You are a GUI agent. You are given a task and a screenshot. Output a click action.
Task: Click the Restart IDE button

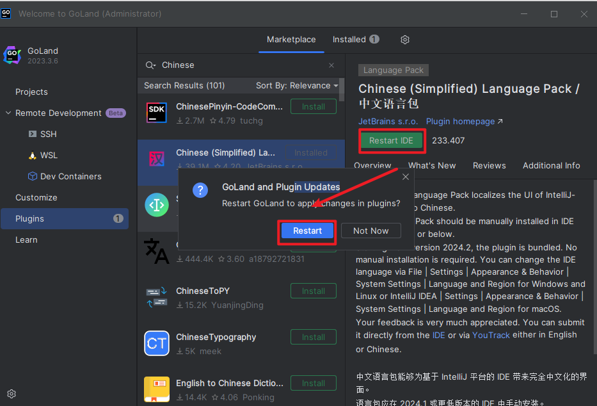coord(391,140)
